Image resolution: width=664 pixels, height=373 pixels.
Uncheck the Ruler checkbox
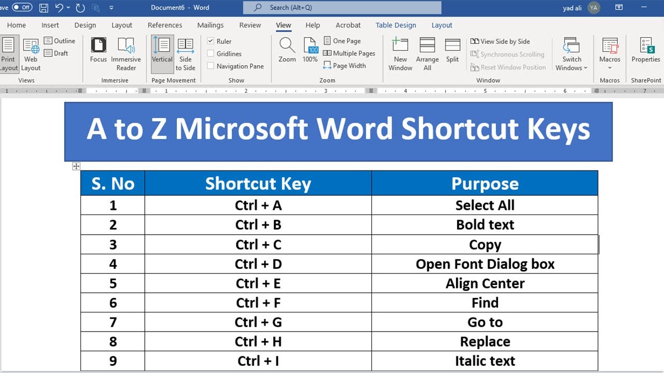coord(211,41)
